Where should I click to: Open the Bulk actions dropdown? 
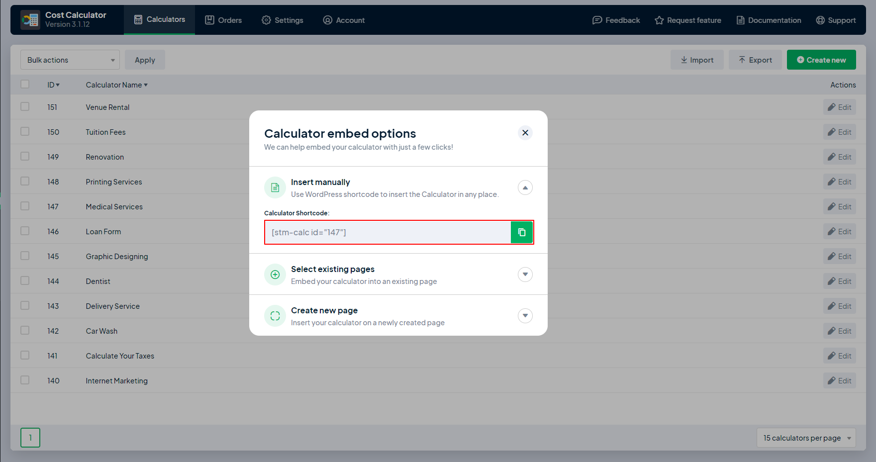[x=70, y=60]
